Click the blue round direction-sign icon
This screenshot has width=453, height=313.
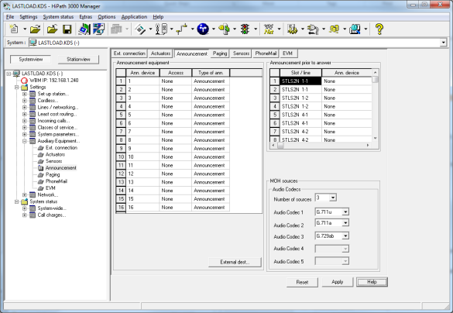tap(203, 29)
